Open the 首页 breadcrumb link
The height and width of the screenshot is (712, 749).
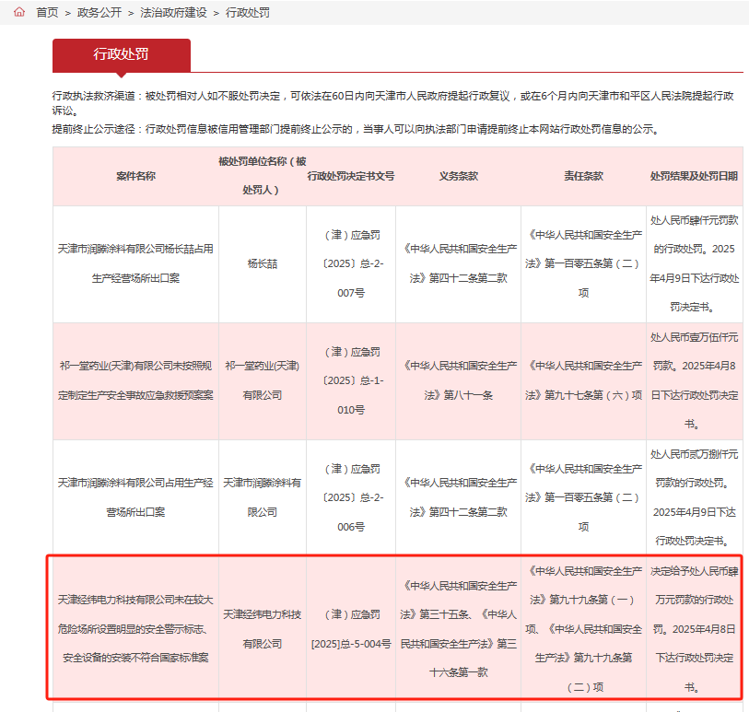pyautogui.click(x=47, y=12)
